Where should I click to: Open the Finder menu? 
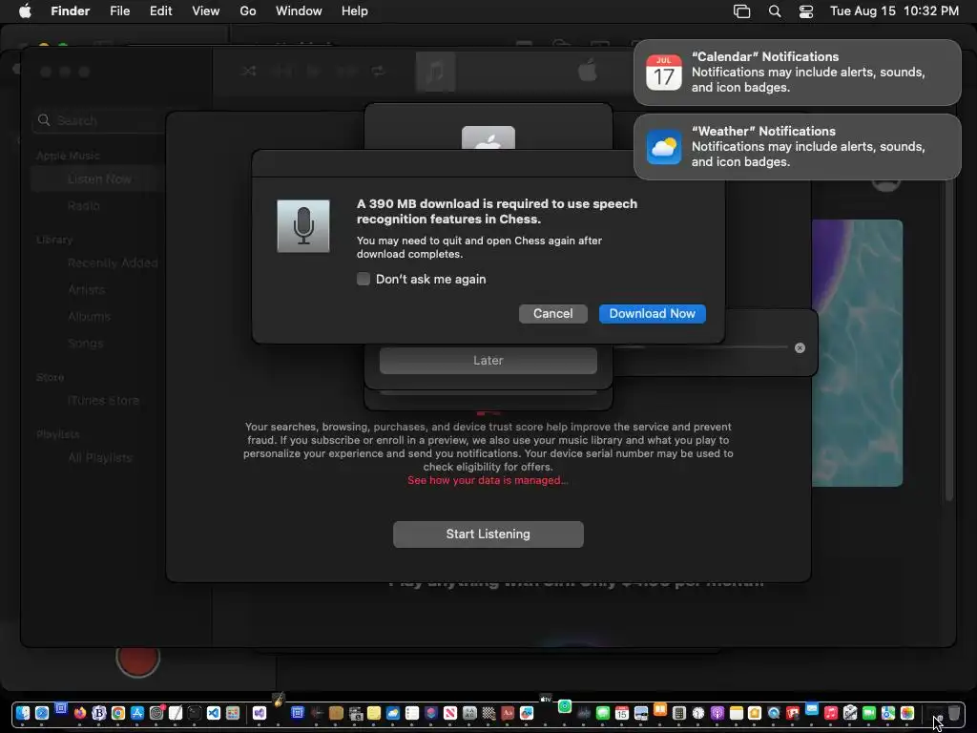pyautogui.click(x=70, y=11)
